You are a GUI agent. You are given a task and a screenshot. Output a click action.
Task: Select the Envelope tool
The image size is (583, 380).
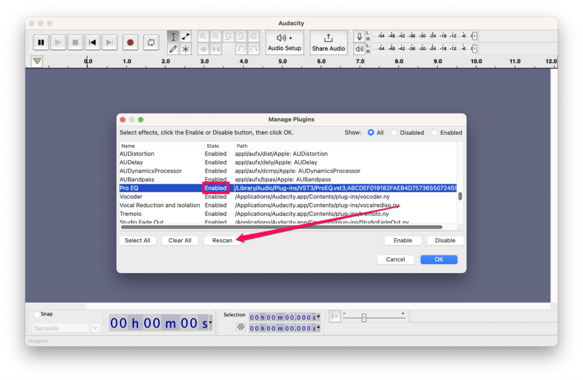point(185,36)
